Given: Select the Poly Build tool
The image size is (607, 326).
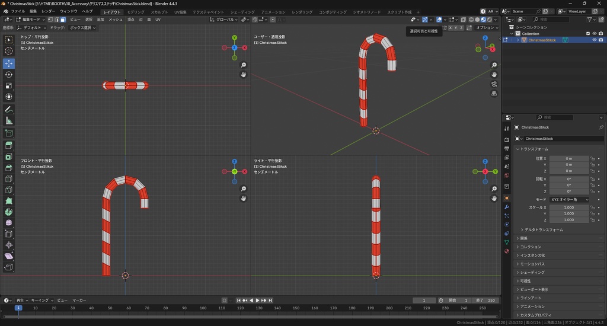Looking at the screenshot, I should (8, 201).
